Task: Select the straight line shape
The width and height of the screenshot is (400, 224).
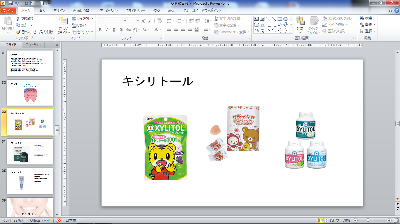Action: [x=268, y=19]
